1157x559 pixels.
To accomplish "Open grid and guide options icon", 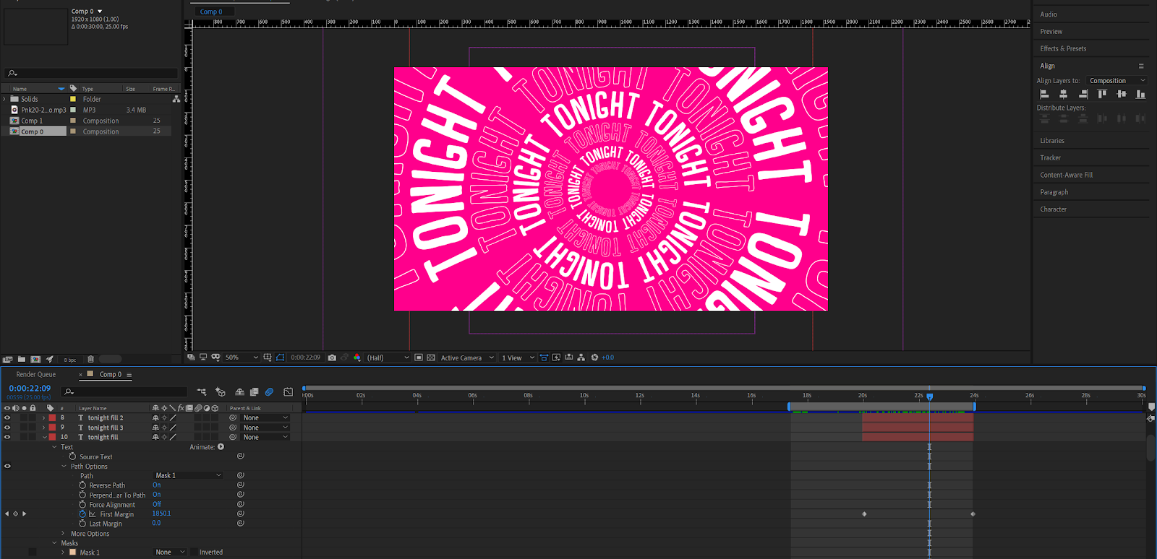I will click(268, 357).
